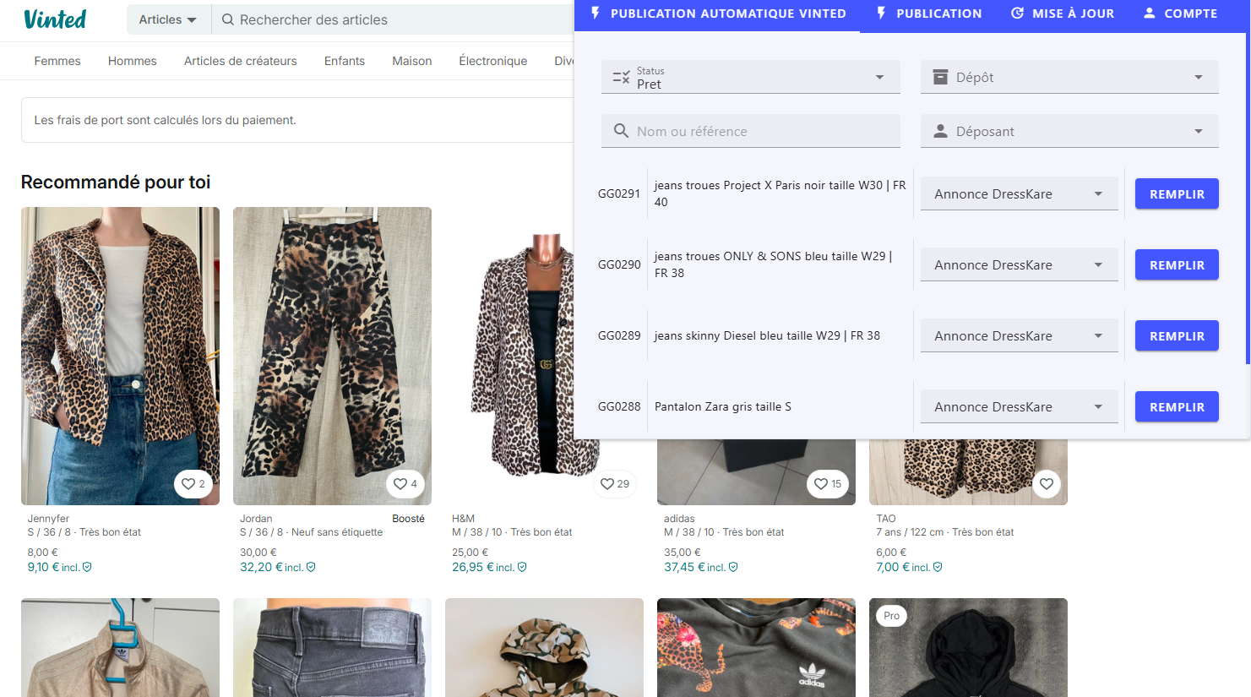Click the Boosté label on Jordan item

[x=408, y=519]
